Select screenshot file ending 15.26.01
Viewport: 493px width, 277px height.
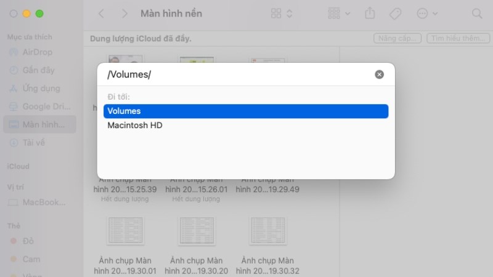click(196, 190)
